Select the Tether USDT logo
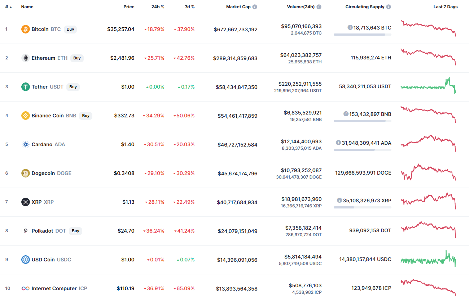The height and width of the screenshot is (301, 469). 25,87
